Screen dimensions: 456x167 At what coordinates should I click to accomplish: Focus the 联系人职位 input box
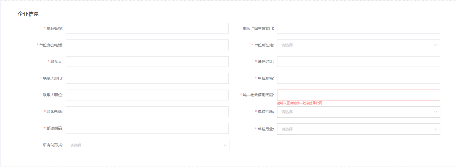[x=147, y=95]
